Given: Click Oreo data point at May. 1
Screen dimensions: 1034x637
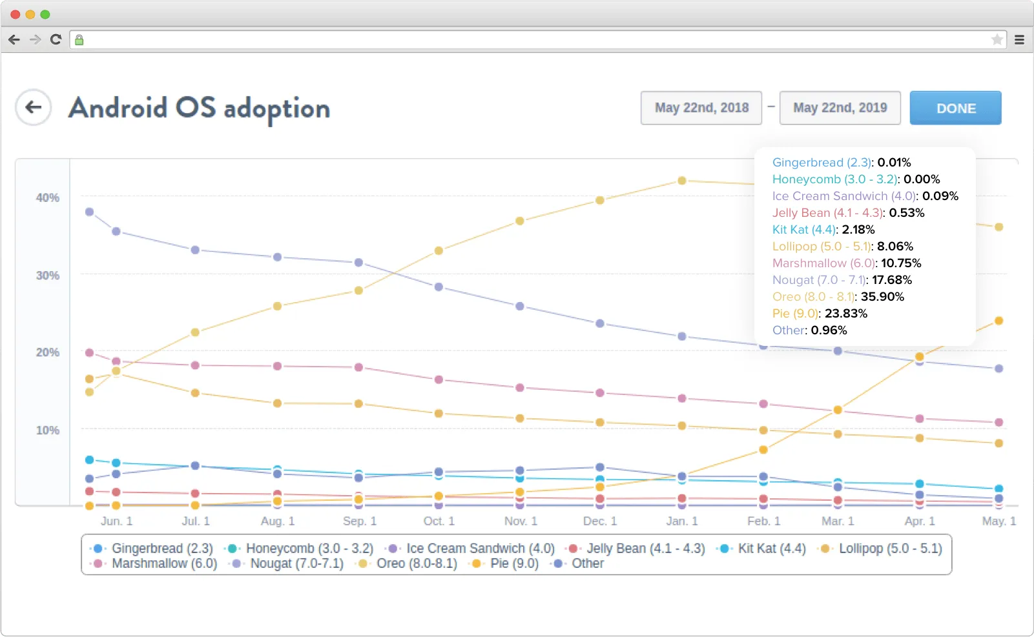Looking at the screenshot, I should (998, 227).
